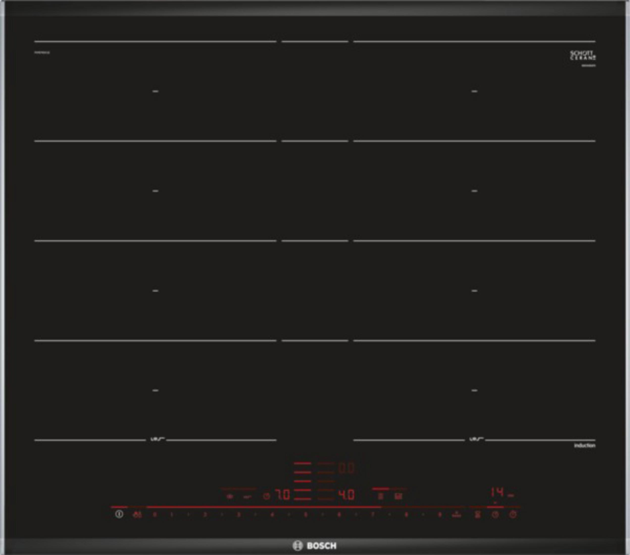
Task: Tap the hourglass timer icon
Action: (x=477, y=515)
